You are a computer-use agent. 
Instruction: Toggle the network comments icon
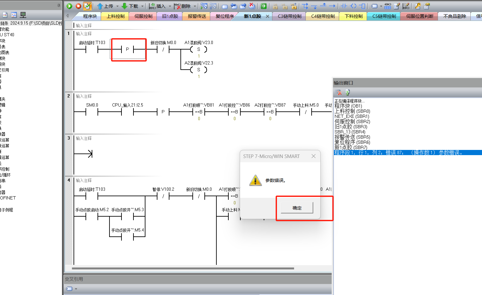tap(406, 6)
